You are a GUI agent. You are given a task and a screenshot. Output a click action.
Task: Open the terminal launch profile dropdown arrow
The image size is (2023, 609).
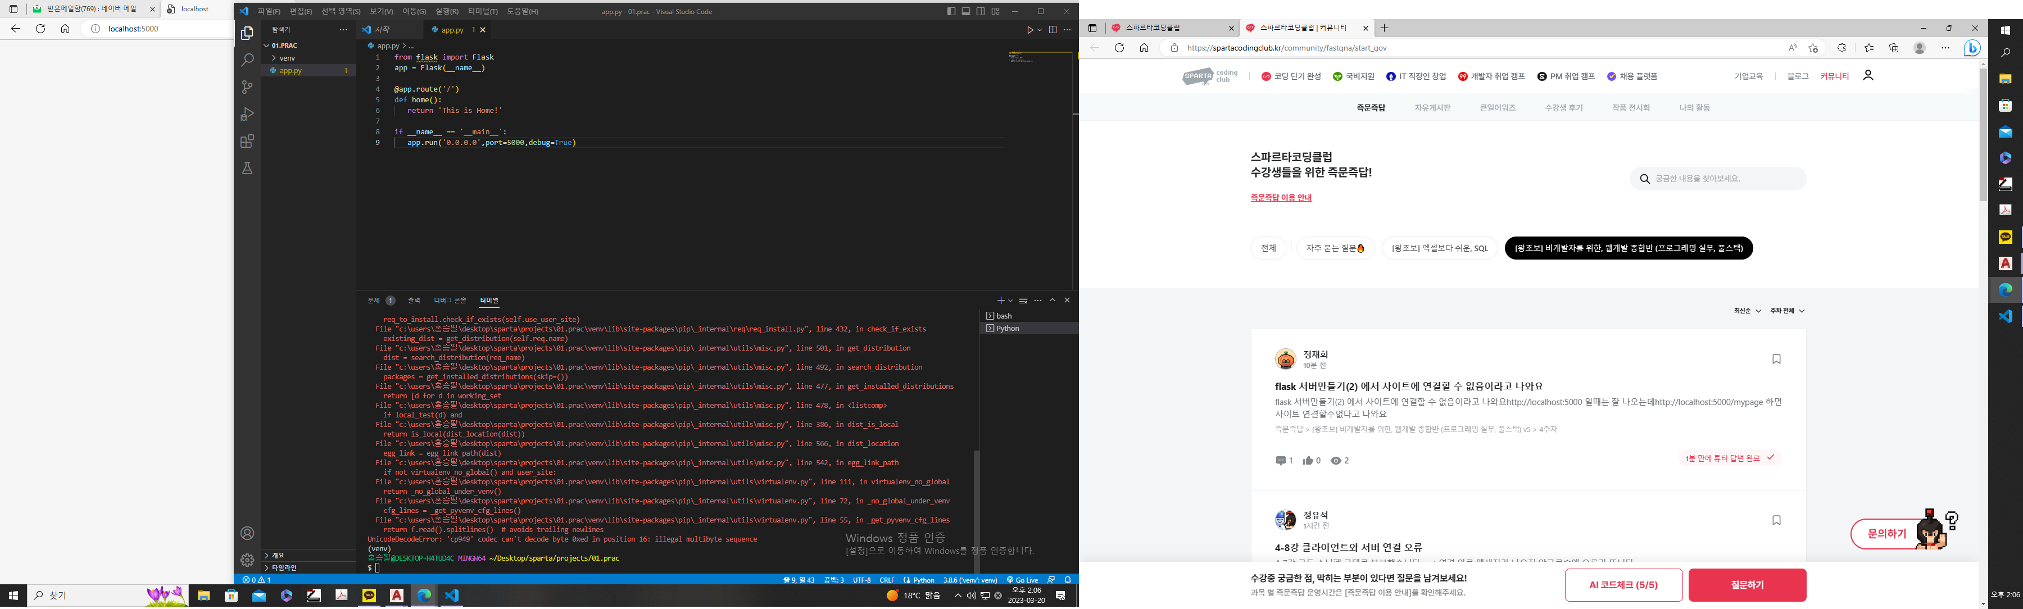pos(1011,301)
